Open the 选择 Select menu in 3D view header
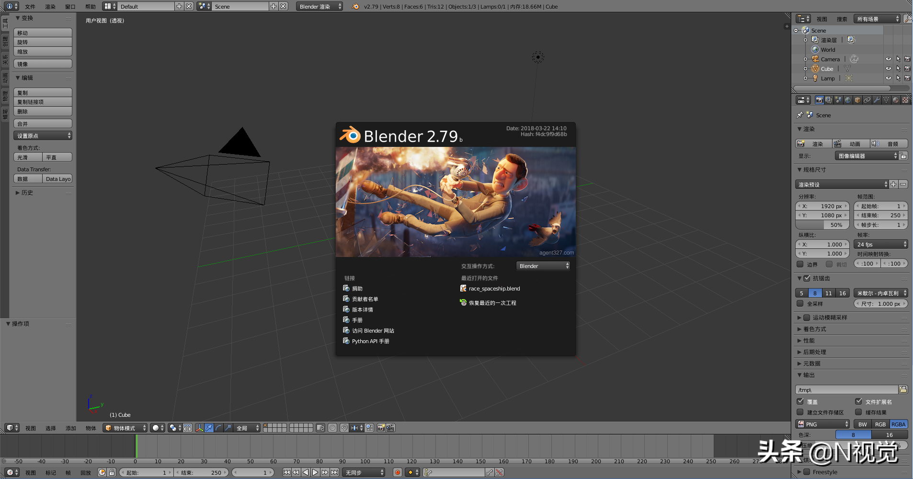The image size is (913, 479). [51, 428]
